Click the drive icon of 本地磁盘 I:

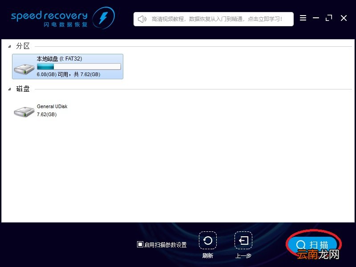click(x=24, y=69)
